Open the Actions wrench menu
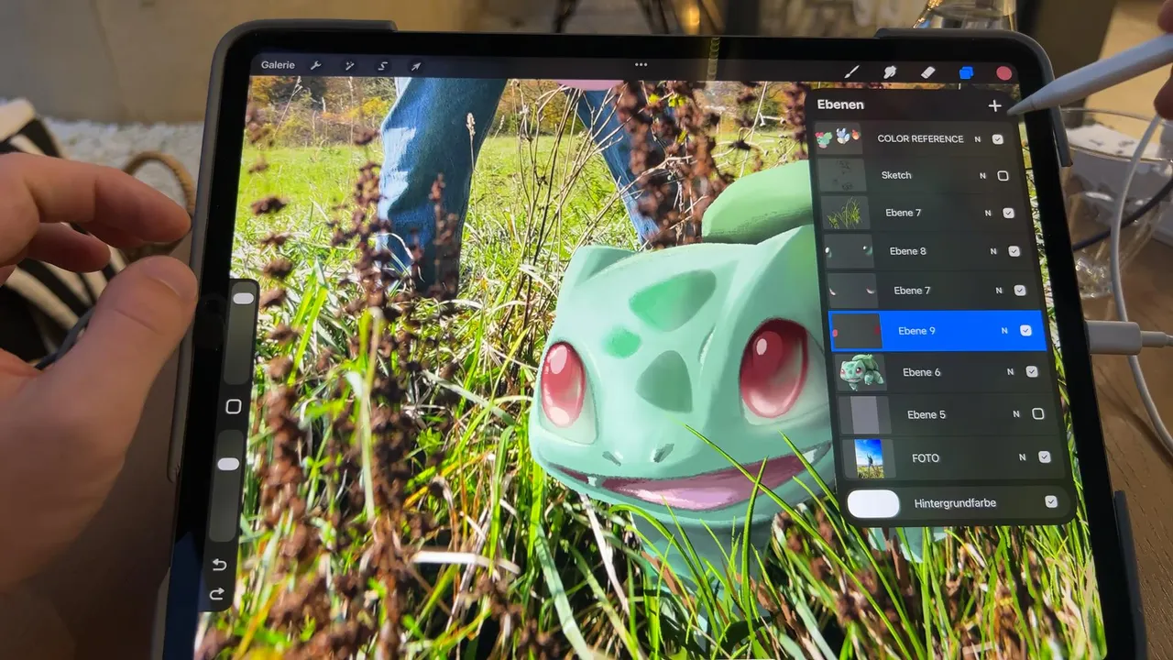This screenshot has height=660, width=1173. [315, 66]
